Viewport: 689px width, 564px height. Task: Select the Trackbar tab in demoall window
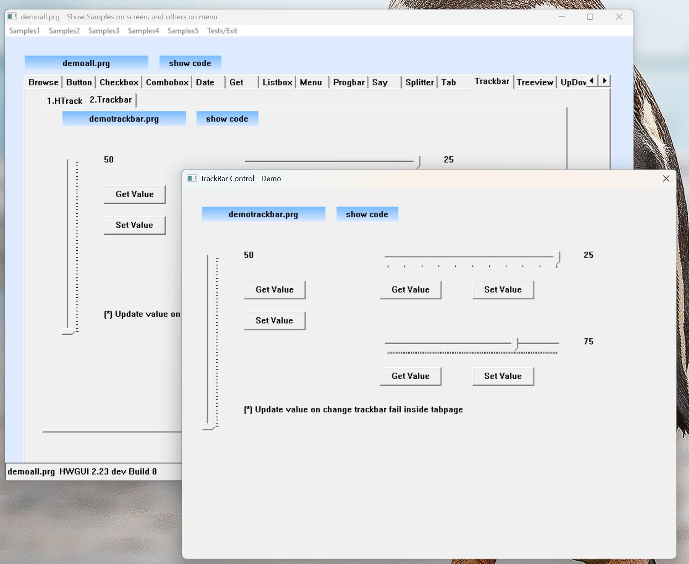(x=492, y=82)
